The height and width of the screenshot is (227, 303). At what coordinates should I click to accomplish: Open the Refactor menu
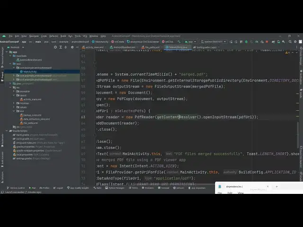pyautogui.click(x=53, y=36)
